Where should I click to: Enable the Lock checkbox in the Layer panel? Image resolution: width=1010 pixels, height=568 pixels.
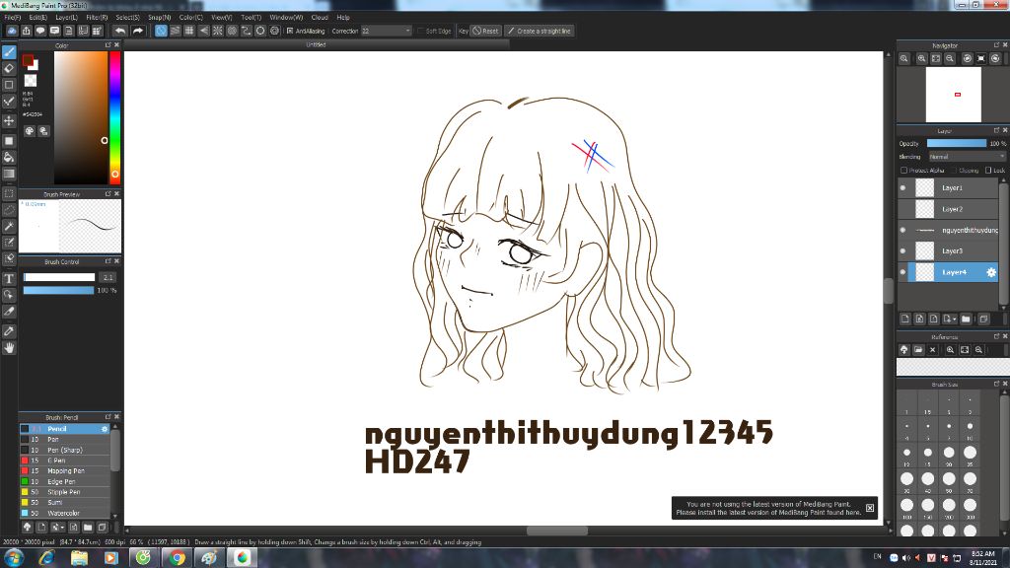[988, 170]
